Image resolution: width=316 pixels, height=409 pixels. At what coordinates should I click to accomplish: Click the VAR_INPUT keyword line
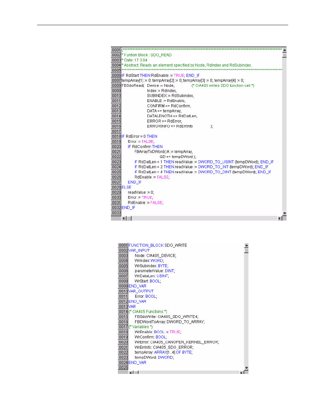pyautogui.click(x=139, y=251)
